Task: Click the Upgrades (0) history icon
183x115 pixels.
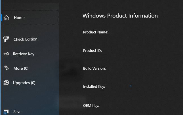Action: (6, 83)
